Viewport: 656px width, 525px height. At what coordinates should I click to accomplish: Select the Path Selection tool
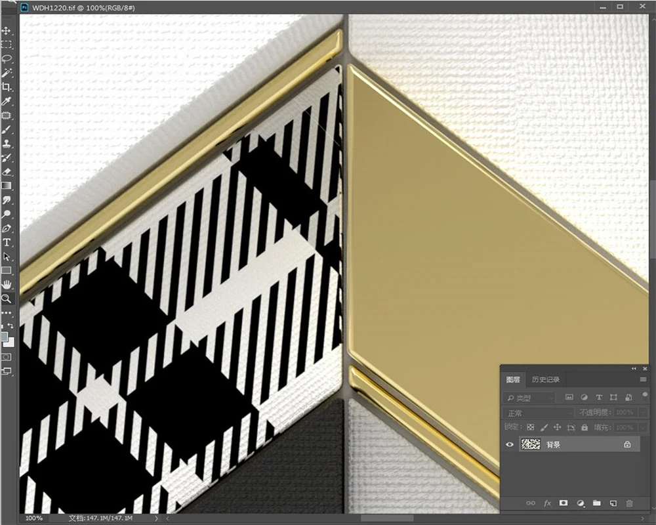pos(7,257)
